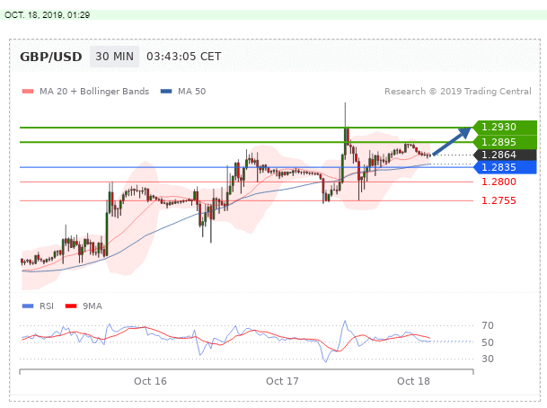Screen dimensions: 547x408
Task: Click the blue MA 50 legend swatch
Action: click(166, 92)
